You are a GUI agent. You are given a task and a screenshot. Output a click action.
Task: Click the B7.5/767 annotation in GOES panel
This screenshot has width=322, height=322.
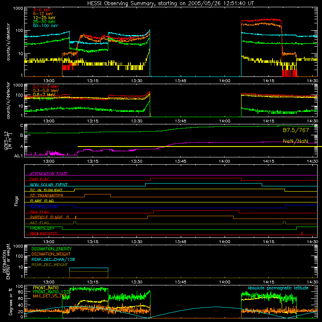click(296, 130)
